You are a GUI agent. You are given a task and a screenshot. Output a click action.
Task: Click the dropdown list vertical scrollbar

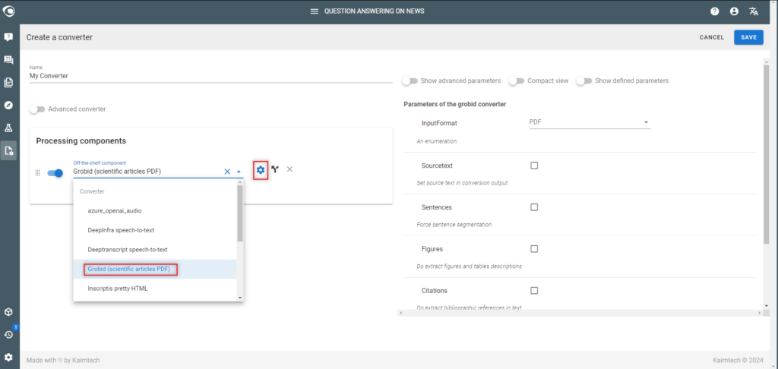tap(240, 213)
